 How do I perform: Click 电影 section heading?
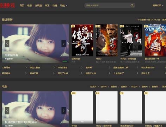pyautogui.click(x=5, y=86)
